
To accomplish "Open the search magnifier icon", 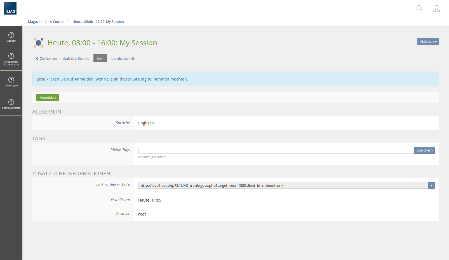I will click(x=419, y=8).
